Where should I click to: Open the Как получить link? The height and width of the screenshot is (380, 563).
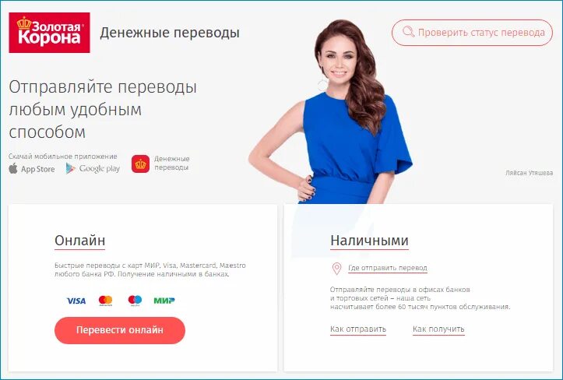click(438, 329)
